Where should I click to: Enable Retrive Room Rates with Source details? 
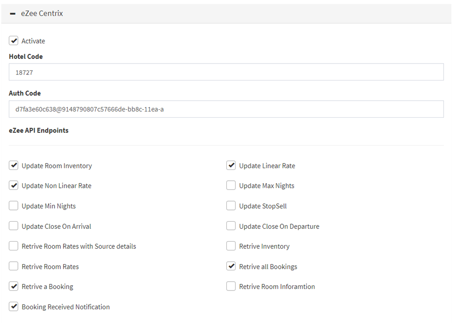[14, 246]
